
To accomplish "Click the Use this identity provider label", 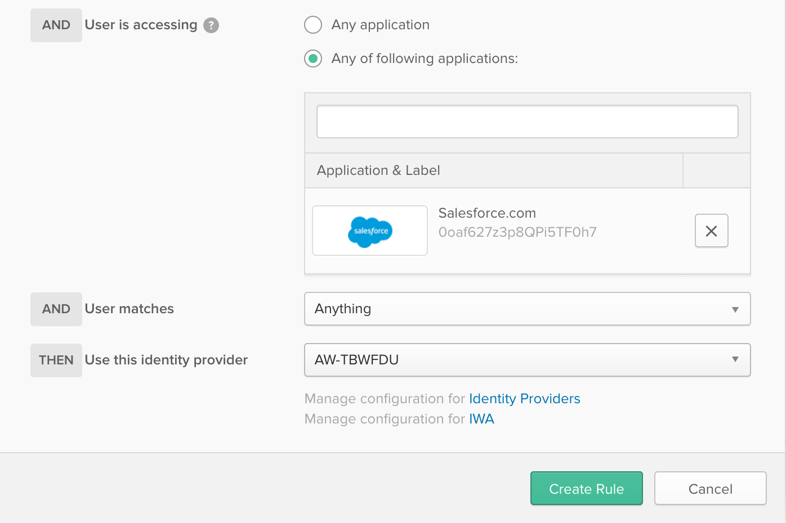I will (x=166, y=360).
